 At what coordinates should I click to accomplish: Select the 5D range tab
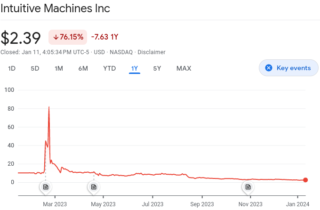coord(35,68)
